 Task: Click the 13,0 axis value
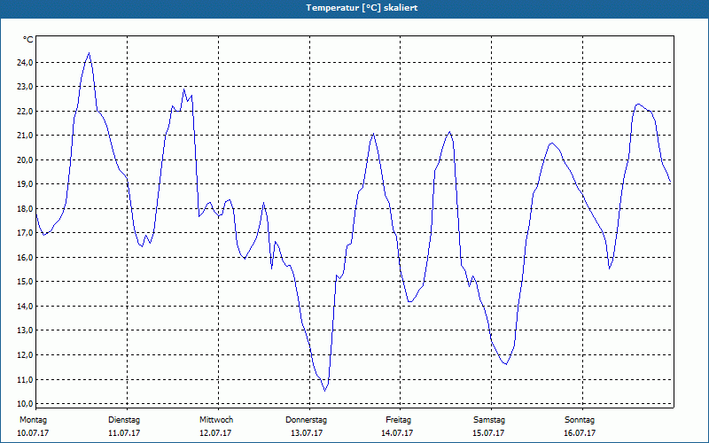point(25,330)
